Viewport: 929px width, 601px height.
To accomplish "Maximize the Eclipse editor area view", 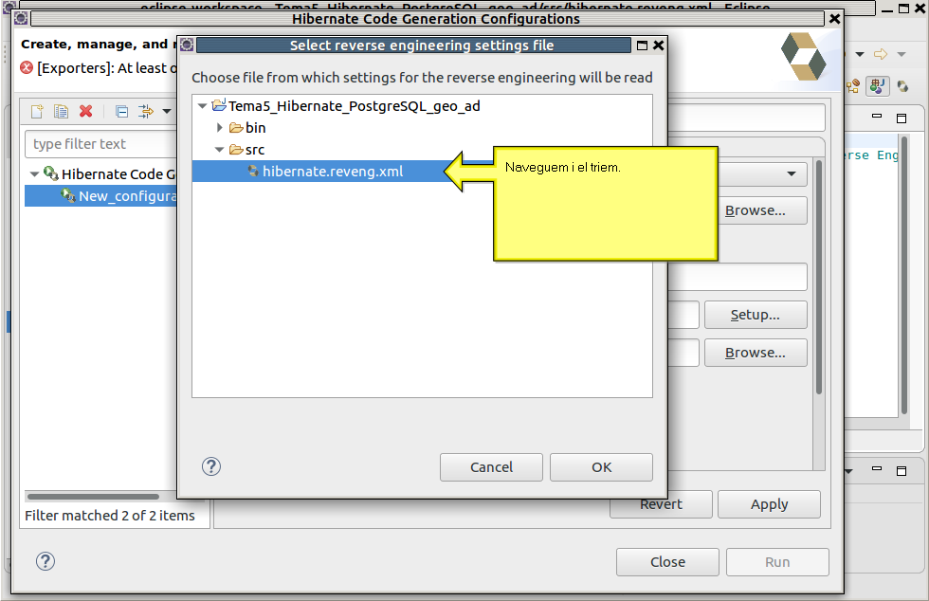I will (x=902, y=118).
